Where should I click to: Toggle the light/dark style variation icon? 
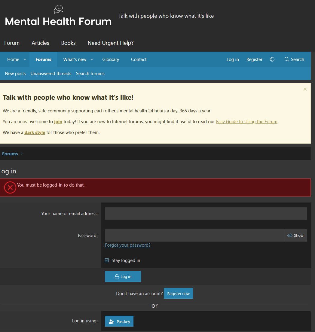(x=272, y=59)
